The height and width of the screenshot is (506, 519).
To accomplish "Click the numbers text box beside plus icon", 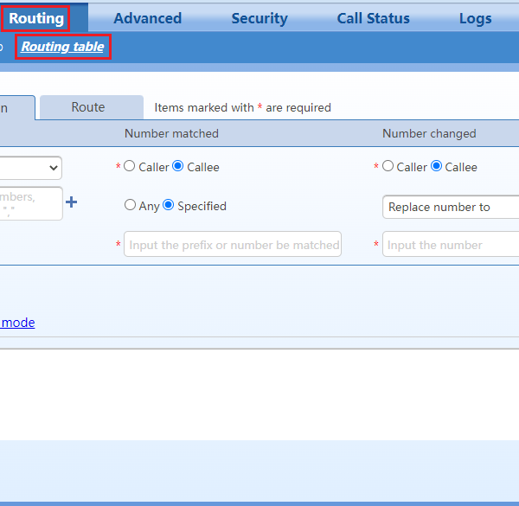I will pos(30,203).
